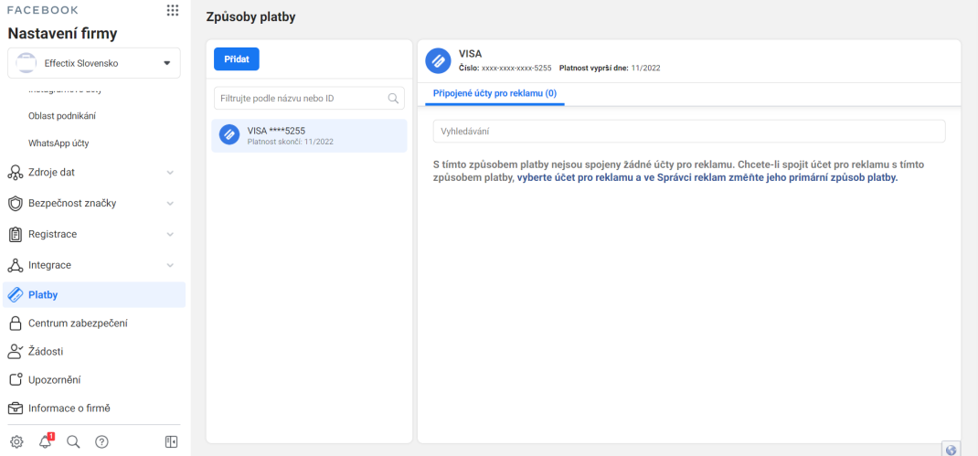
Task: Follow the vyberte účet pro reklamu link
Action: [708, 178]
